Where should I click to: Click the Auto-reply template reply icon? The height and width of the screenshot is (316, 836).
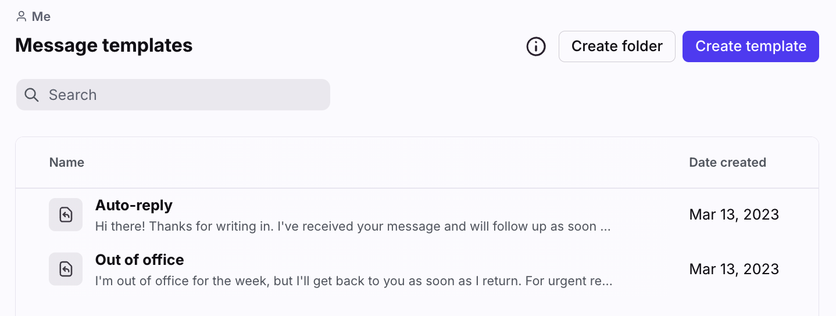click(x=66, y=215)
